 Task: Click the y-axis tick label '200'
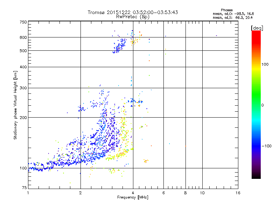click(x=23, y=118)
